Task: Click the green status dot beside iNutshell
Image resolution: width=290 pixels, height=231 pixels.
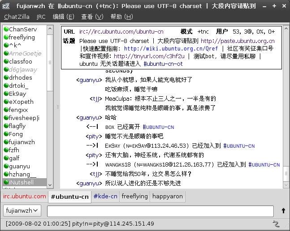Action: (x=6, y=182)
